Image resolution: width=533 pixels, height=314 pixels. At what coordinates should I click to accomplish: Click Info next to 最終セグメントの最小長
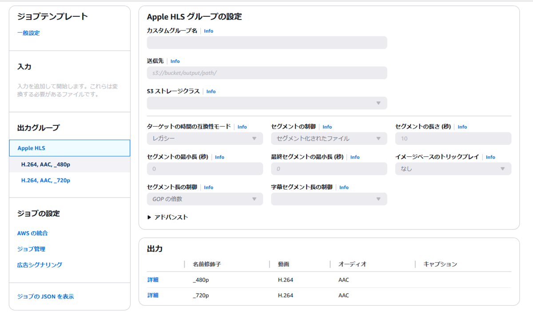point(355,157)
